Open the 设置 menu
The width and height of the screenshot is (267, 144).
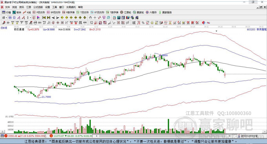point(47,7)
